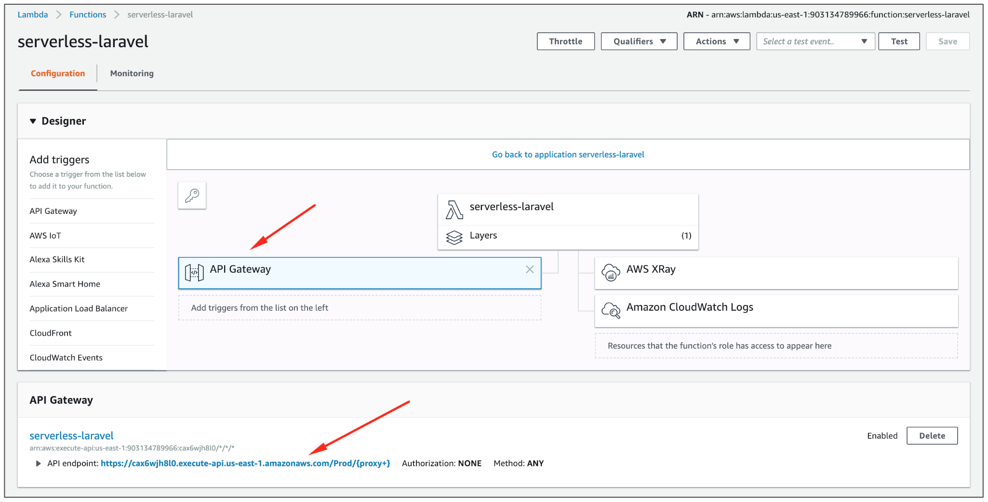The image size is (988, 502).
Task: Click the Layers stack icon
Action: coord(454,237)
